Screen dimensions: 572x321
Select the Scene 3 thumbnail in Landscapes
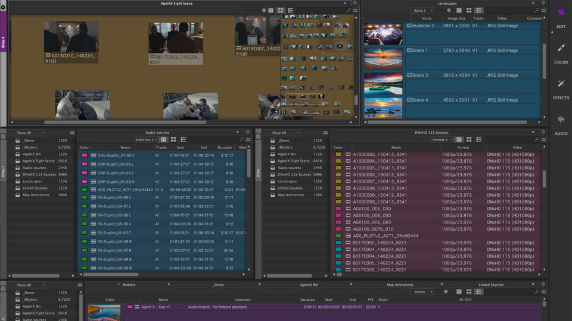(383, 83)
